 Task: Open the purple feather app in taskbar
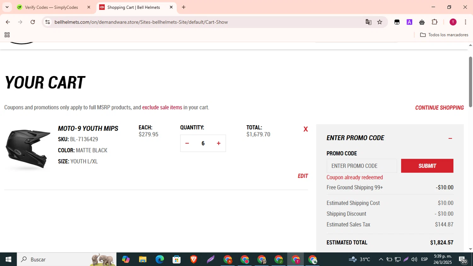click(211, 259)
